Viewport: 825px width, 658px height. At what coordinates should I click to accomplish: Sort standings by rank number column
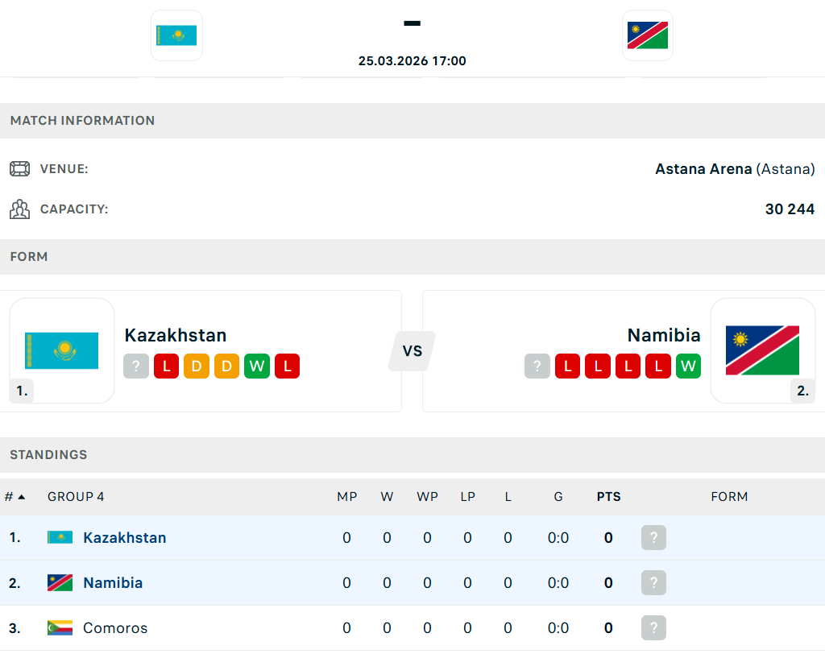click(x=15, y=497)
